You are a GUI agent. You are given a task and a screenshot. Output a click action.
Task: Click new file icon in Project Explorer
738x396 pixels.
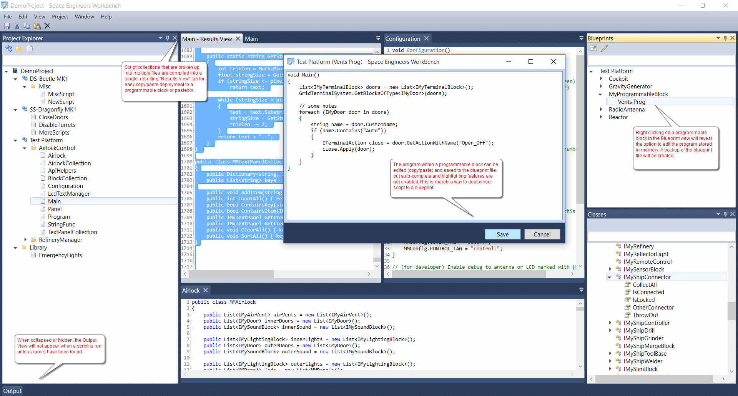pyautogui.click(x=30, y=48)
